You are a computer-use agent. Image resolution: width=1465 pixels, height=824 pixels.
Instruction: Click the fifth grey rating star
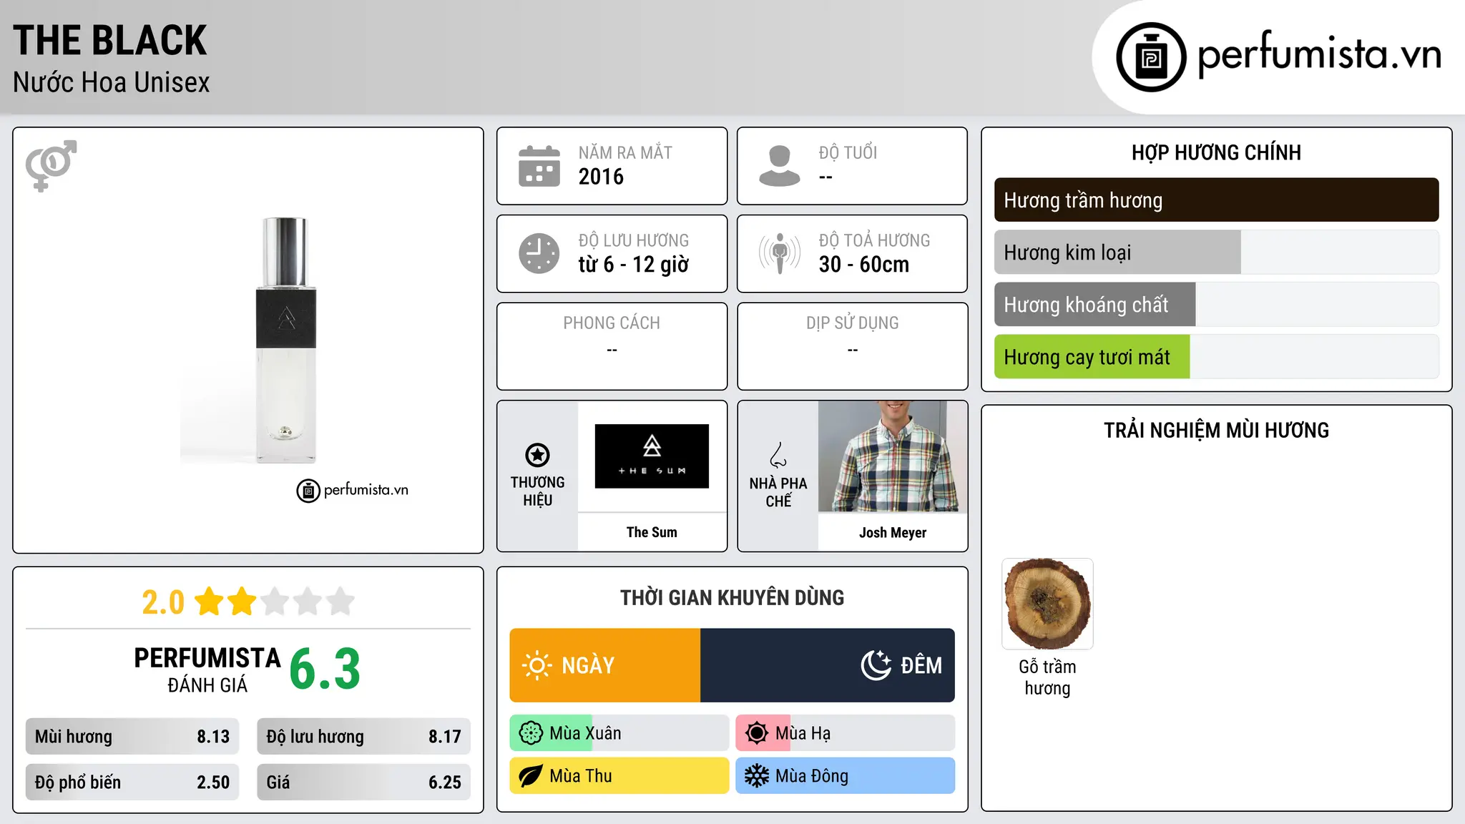(340, 602)
